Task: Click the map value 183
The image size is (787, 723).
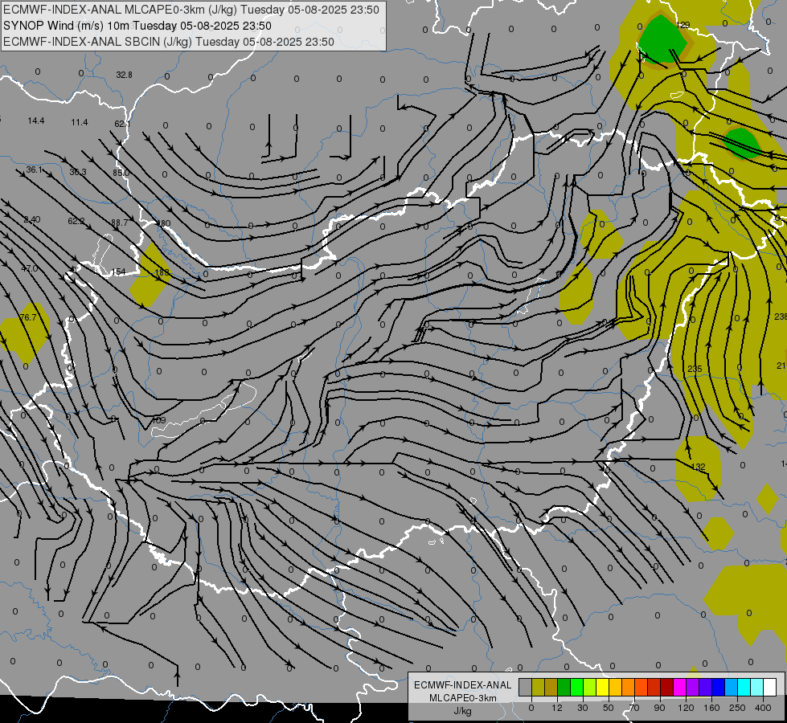Action: click(162, 272)
